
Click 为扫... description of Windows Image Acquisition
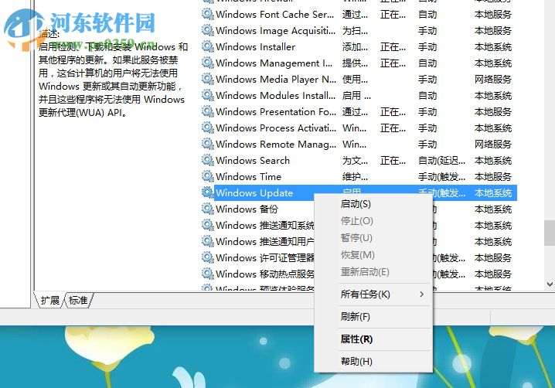tap(355, 31)
